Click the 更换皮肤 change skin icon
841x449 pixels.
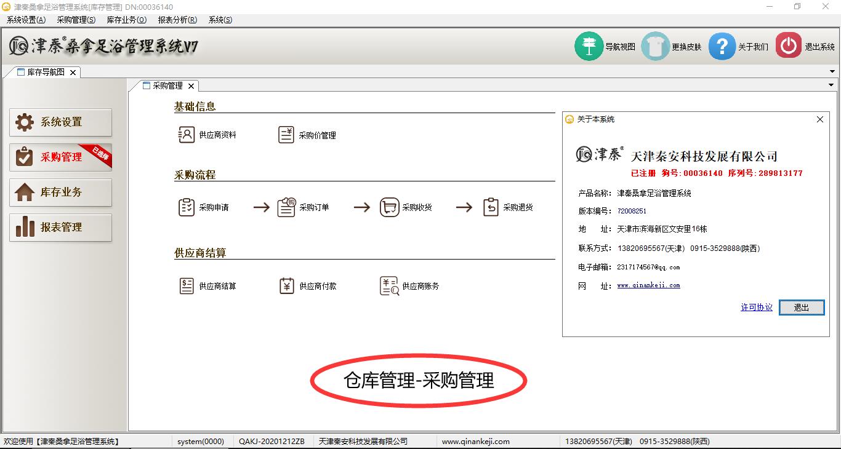tap(655, 47)
